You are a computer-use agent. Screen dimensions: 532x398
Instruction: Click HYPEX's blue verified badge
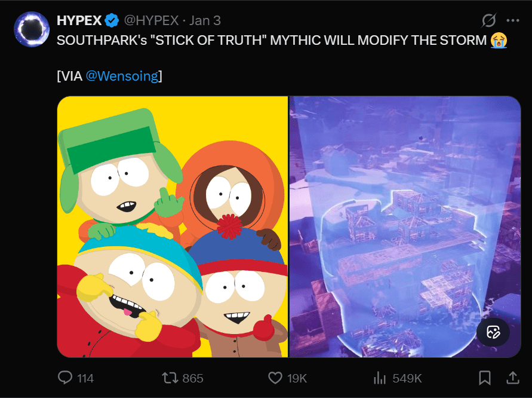(112, 20)
